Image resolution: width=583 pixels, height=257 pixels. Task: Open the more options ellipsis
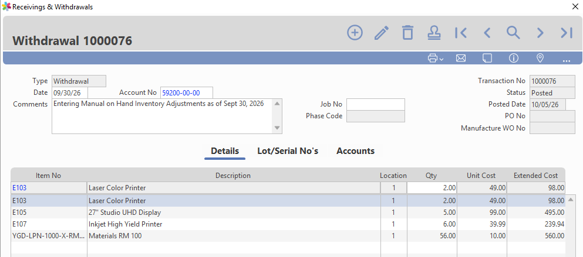[567, 60]
